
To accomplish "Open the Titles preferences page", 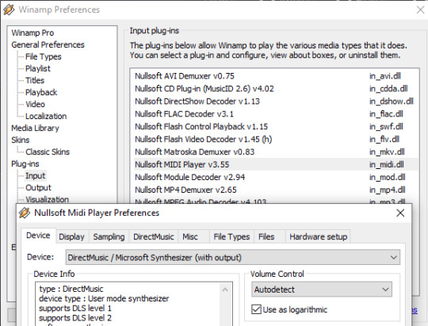I will click(x=35, y=80).
